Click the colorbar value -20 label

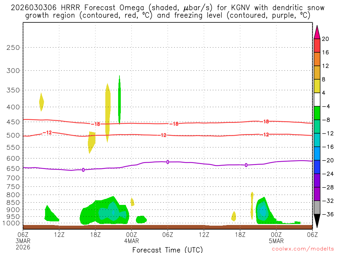328,160
